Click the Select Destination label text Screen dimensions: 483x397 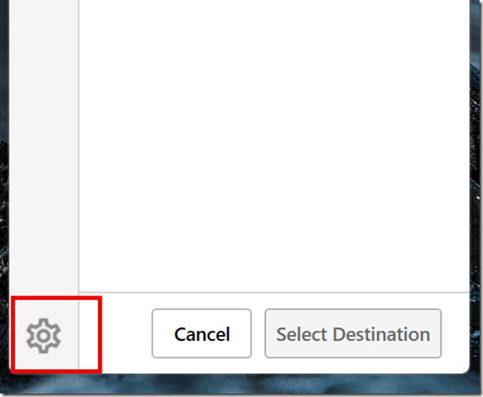[x=353, y=334]
